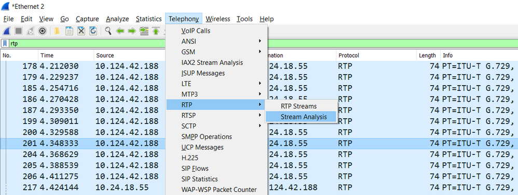Image resolution: width=518 pixels, height=195 pixels.
Task: Go forward to next packet arrow
Action: (x=132, y=31)
